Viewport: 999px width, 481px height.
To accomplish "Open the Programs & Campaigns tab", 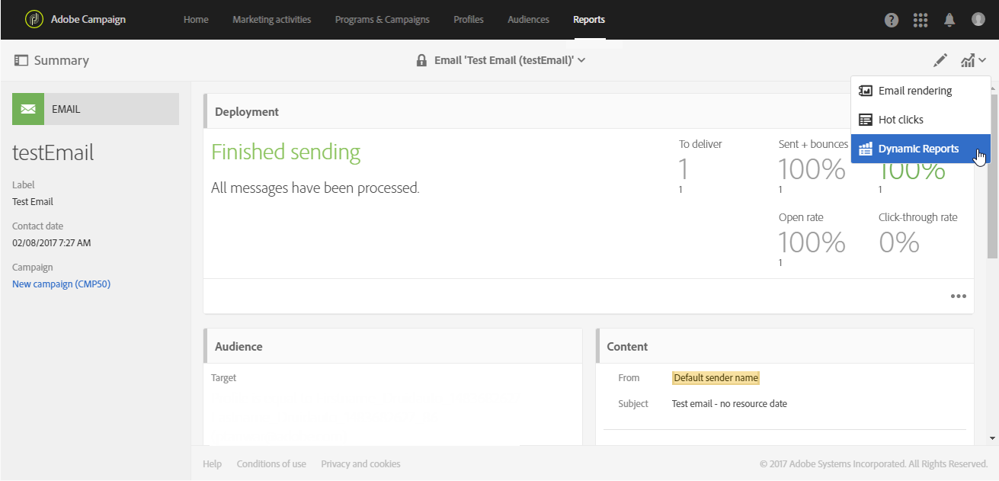I will (383, 20).
